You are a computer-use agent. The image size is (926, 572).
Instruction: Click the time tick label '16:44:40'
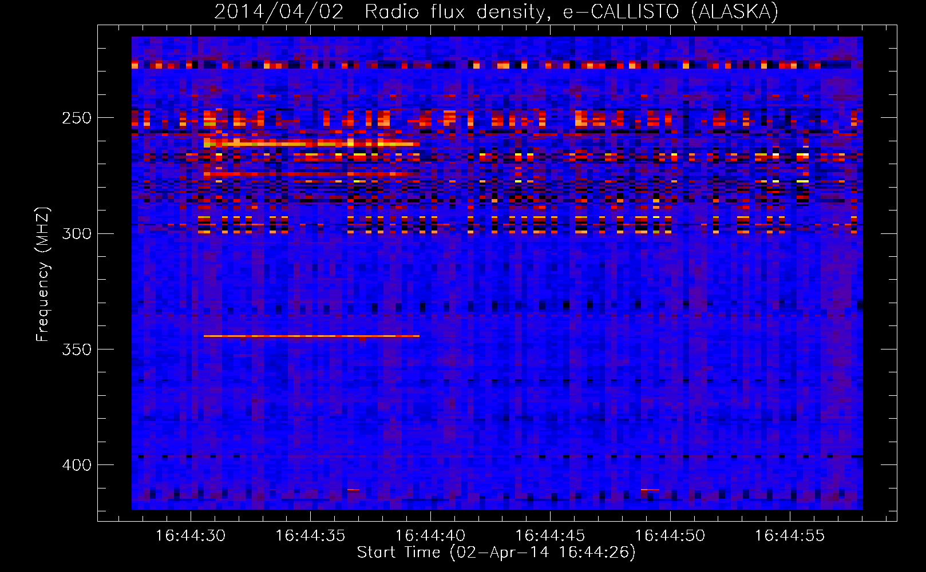click(x=430, y=536)
